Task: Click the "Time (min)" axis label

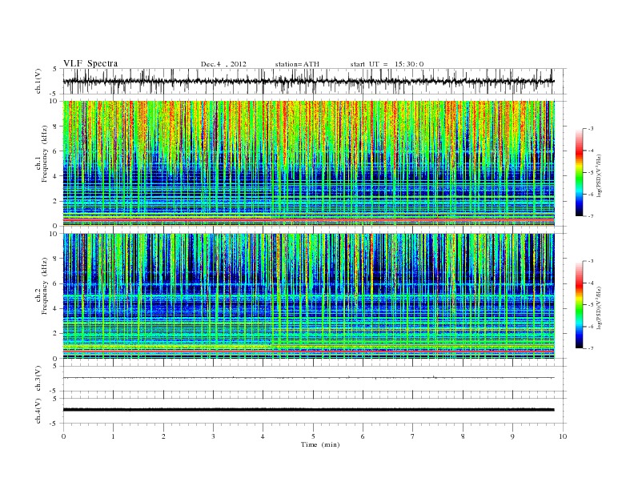Action: pyautogui.click(x=320, y=444)
